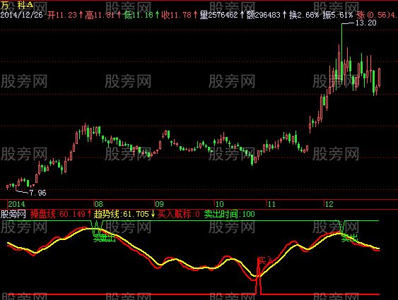This screenshot has height=300, width=398.
Task: Click the low price 低11.18 value
Action: (139, 15)
